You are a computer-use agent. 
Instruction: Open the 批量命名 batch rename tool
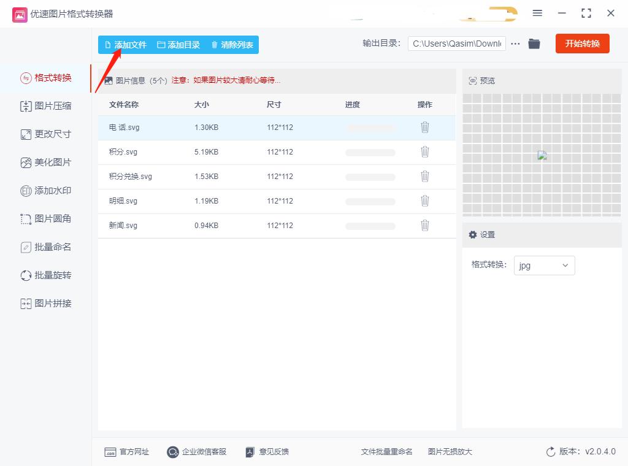point(46,246)
